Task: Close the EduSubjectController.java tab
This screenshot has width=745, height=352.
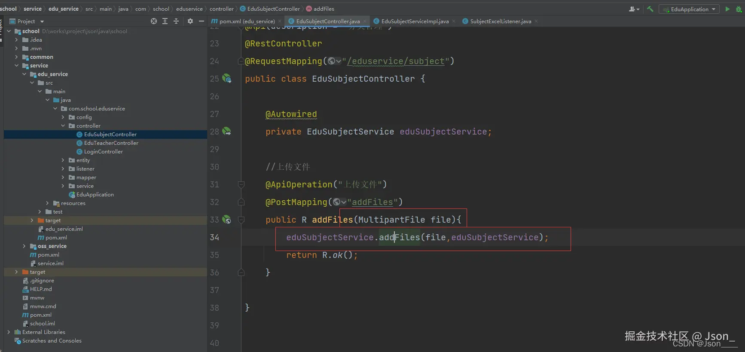Action: coord(365,21)
